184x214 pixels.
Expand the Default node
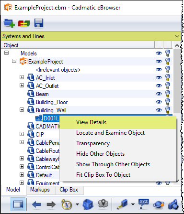point(22,175)
